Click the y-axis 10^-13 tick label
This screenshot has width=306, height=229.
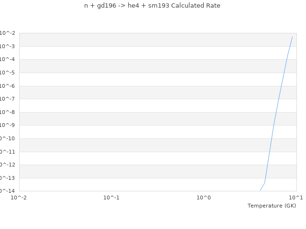tap(7, 178)
